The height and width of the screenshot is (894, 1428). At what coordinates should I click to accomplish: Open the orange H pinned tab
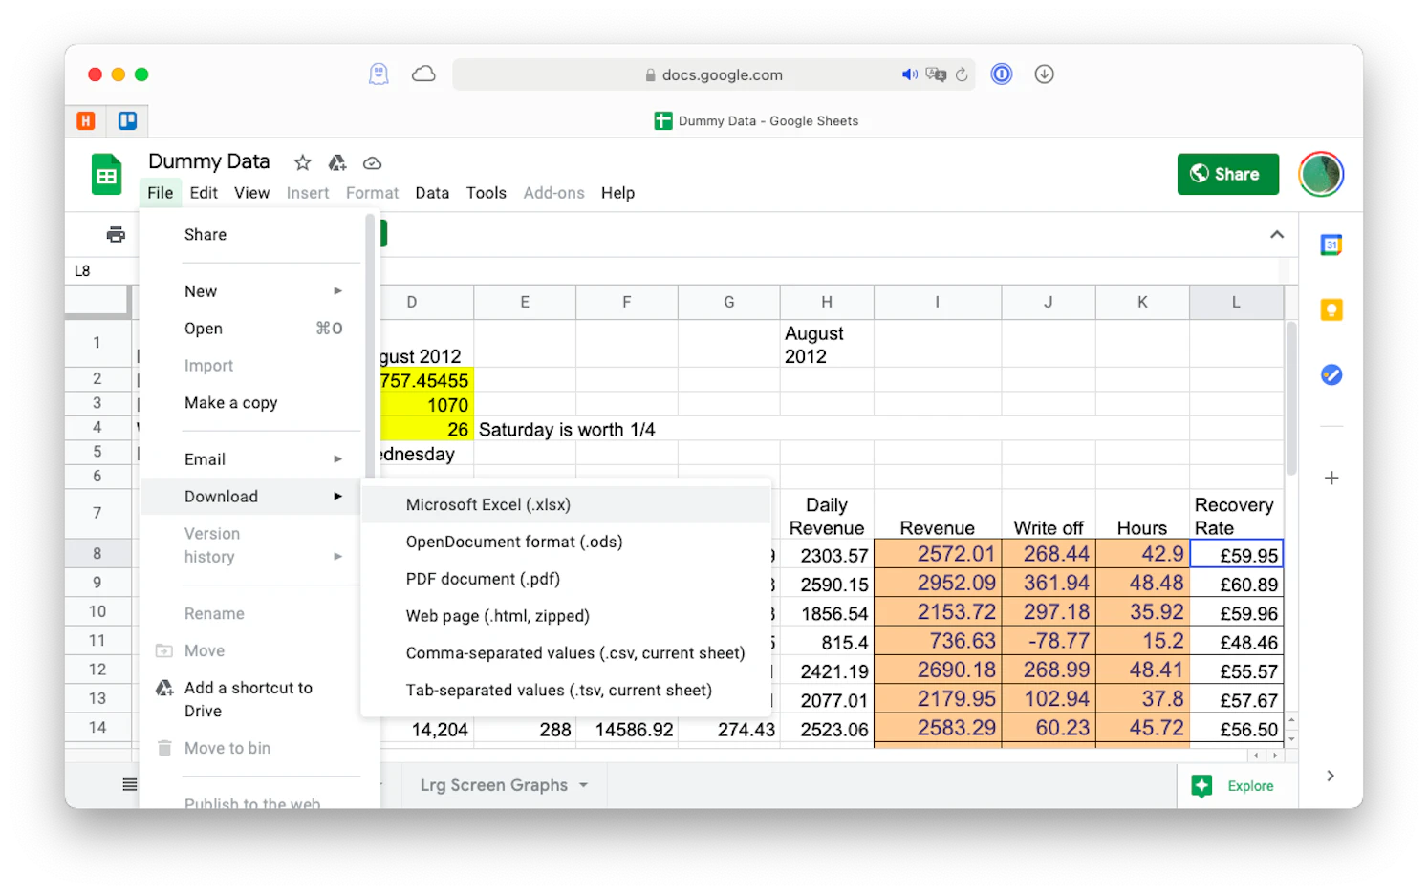tap(86, 120)
